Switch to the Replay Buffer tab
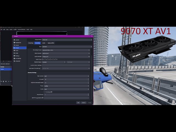176x132 pixels. [x=51, y=43]
